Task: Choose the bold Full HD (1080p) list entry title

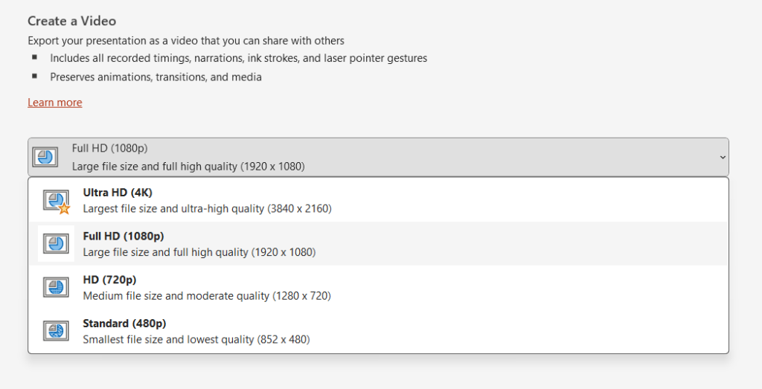Action: point(124,237)
